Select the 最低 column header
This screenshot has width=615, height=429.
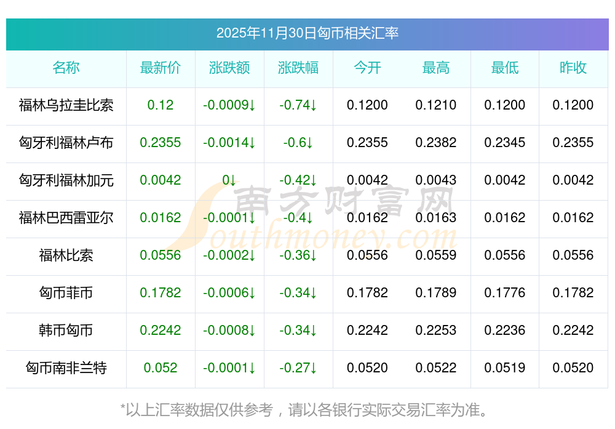click(x=505, y=68)
